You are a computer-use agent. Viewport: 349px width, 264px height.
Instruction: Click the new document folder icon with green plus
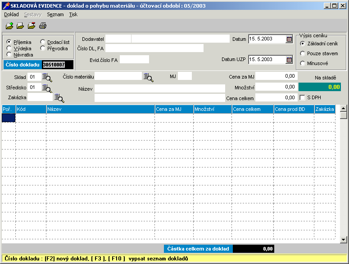click(x=9, y=26)
